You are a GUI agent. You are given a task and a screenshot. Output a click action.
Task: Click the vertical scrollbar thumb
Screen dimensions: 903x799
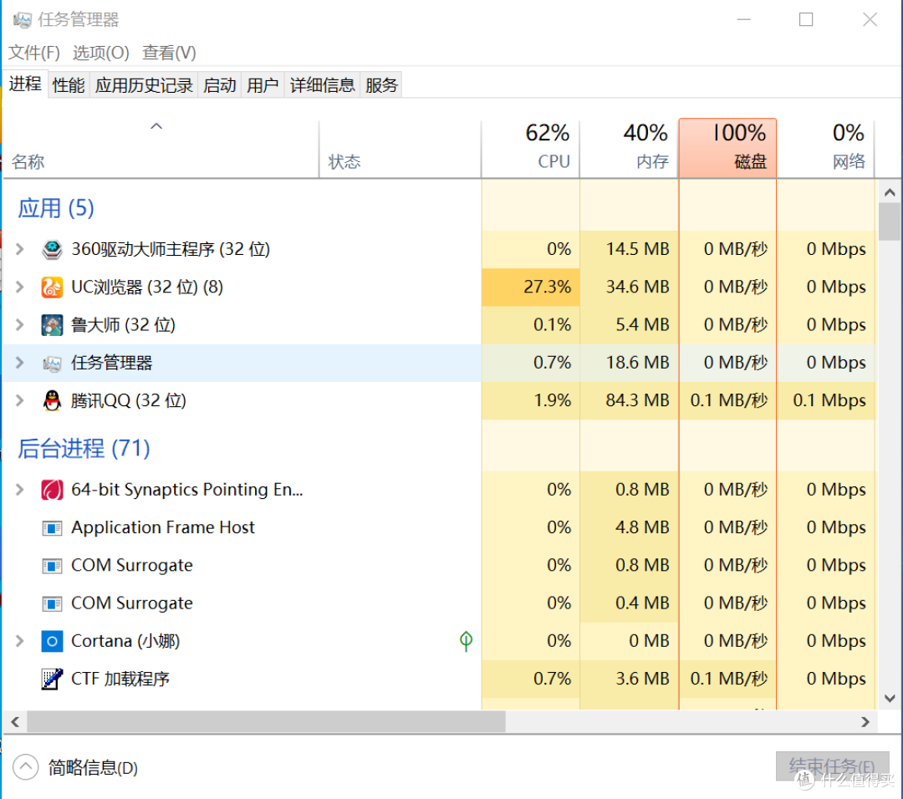click(890, 221)
